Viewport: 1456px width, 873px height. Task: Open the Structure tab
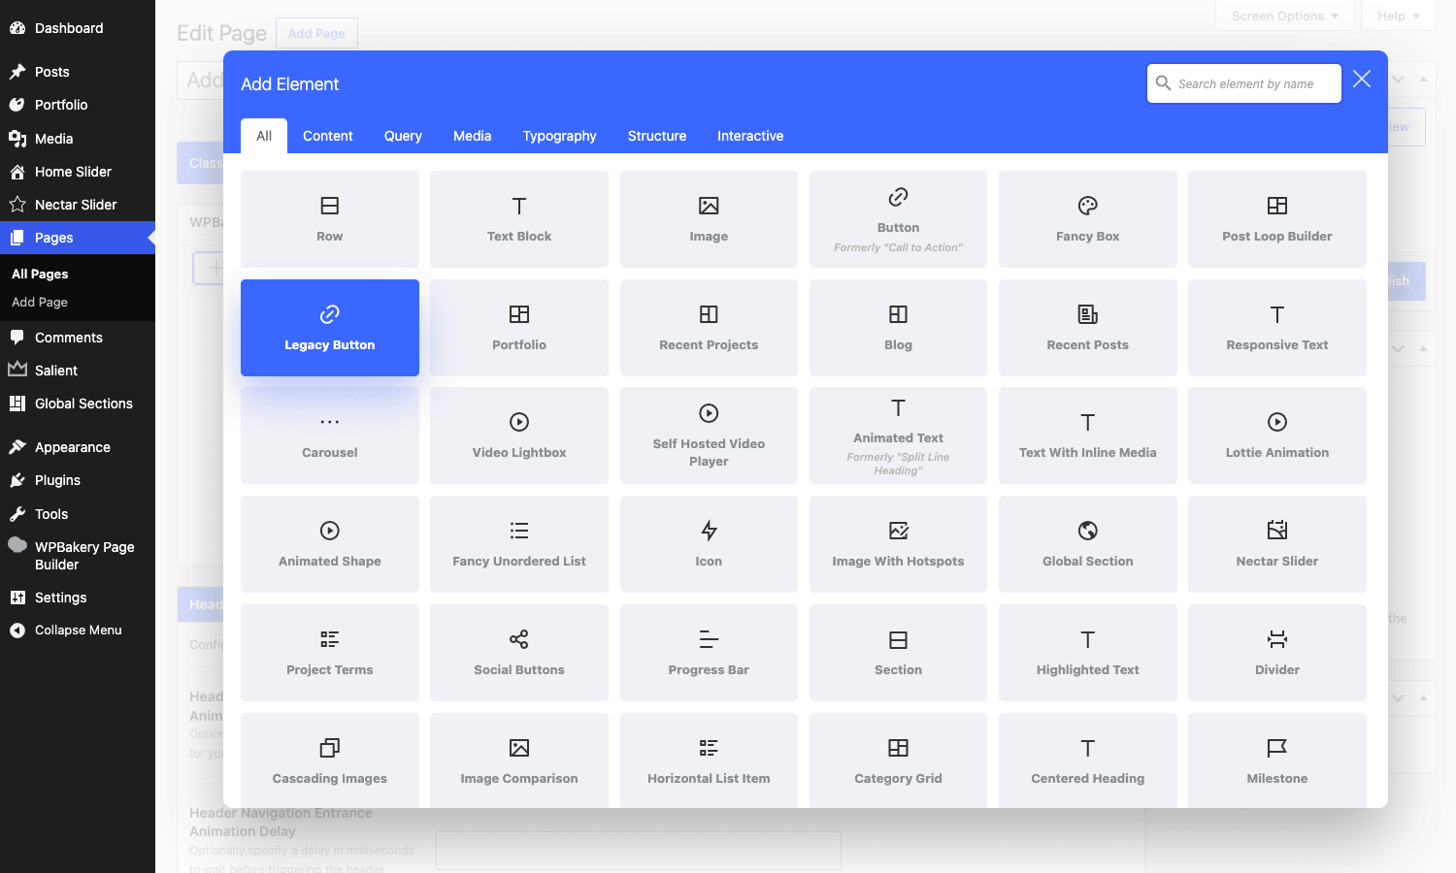point(657,136)
